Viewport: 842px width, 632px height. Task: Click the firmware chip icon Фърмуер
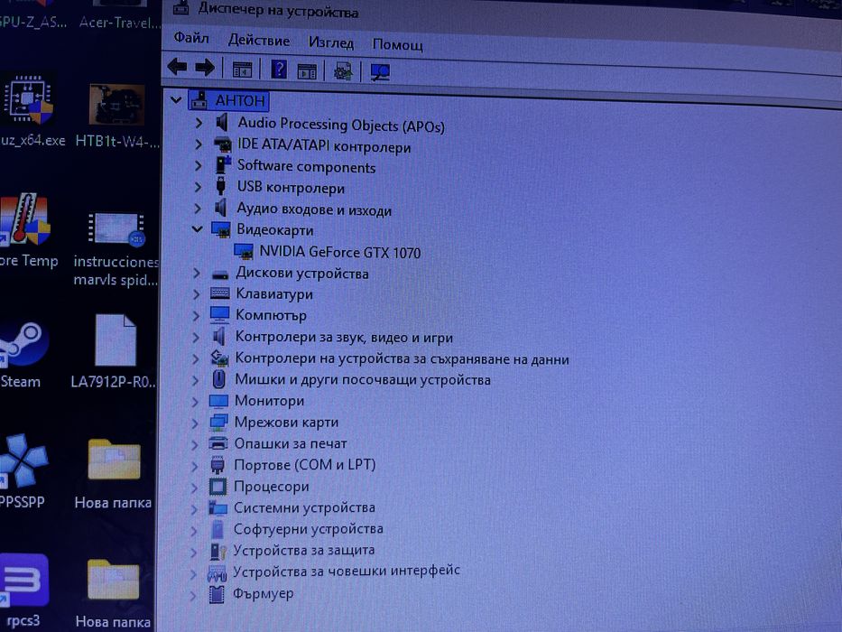pos(217,594)
